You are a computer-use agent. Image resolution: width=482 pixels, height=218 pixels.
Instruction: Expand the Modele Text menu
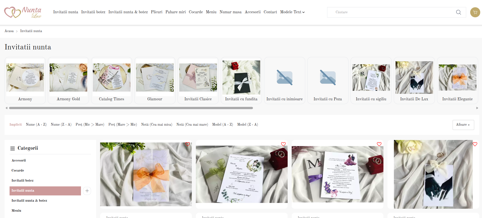292,12
